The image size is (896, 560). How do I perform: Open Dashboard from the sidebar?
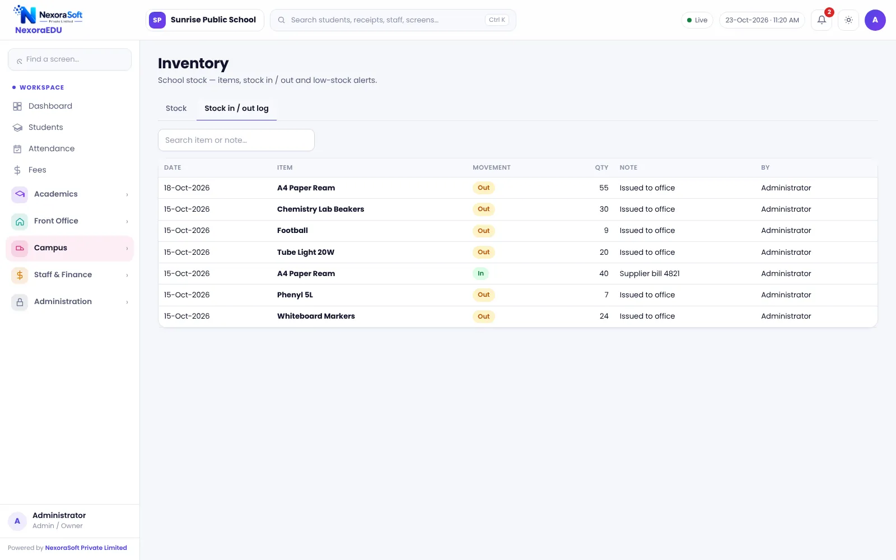69,106
